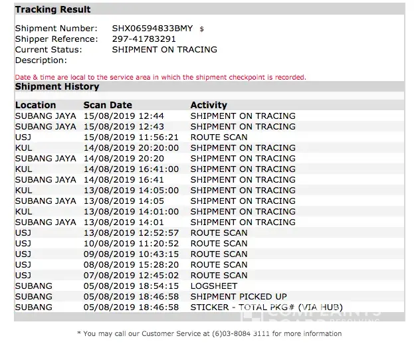414x346 pixels.
Task: Select shipper reference 297-41783291
Action: [x=145, y=39]
